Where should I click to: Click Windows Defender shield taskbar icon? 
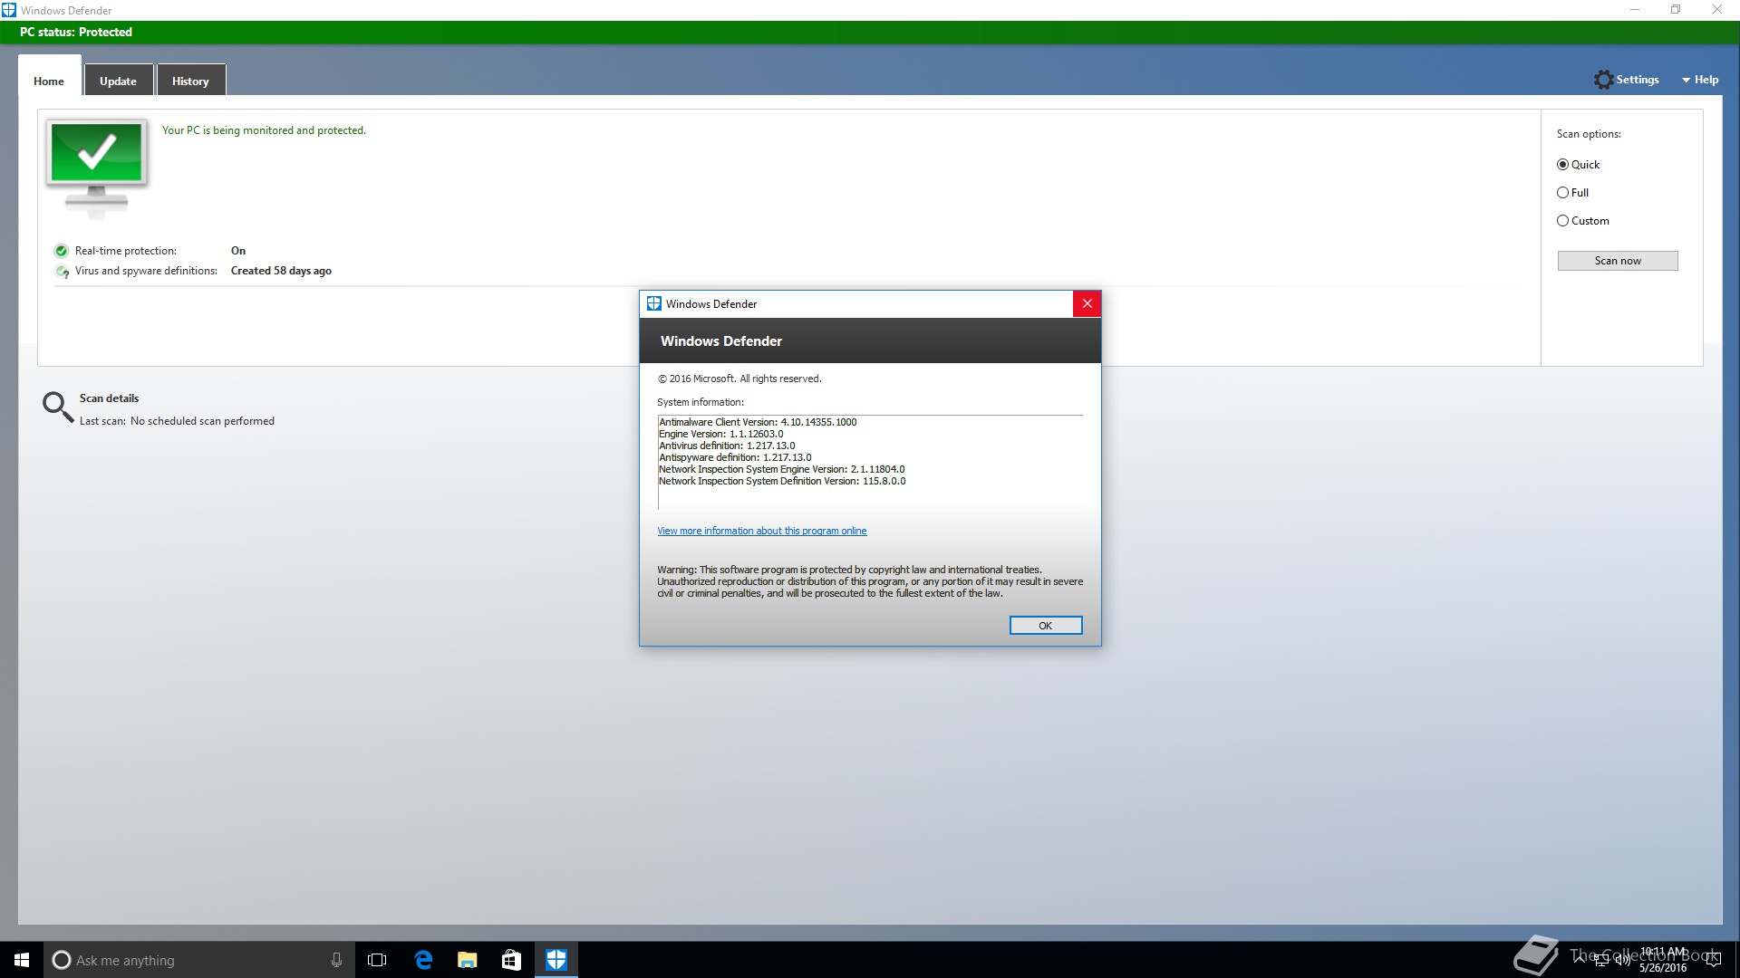[x=556, y=960]
